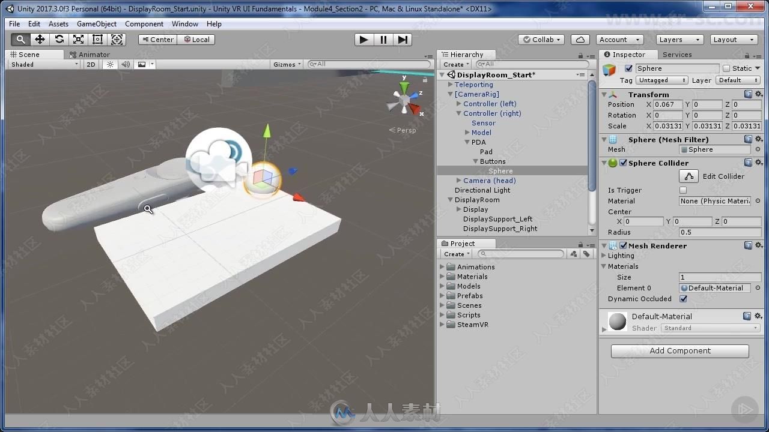This screenshot has width=769, height=432.
Task: Open the Cloud services icon
Action: click(580, 40)
